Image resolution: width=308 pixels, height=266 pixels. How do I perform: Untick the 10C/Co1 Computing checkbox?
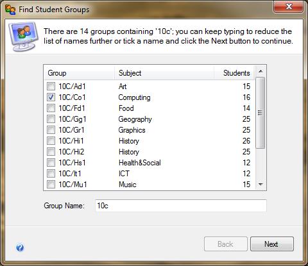click(x=51, y=97)
